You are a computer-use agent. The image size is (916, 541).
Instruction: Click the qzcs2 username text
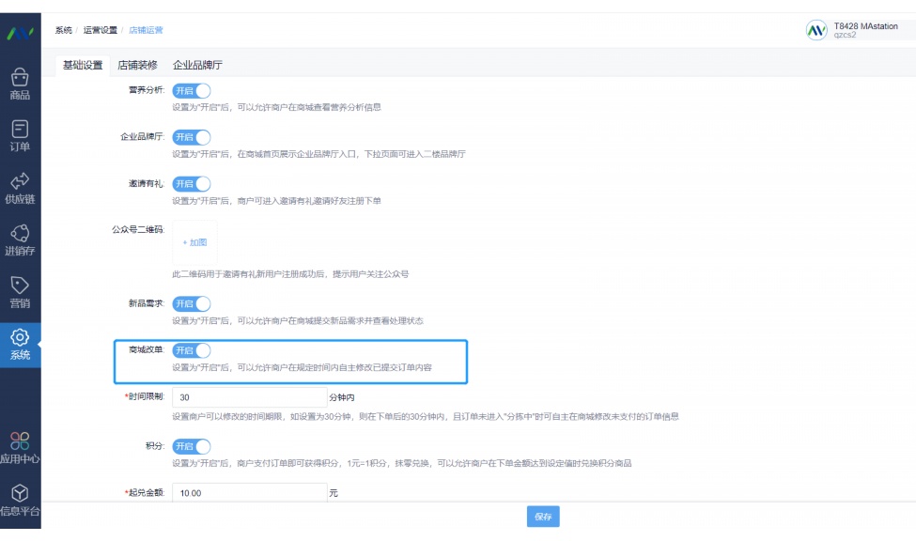pyautogui.click(x=845, y=35)
